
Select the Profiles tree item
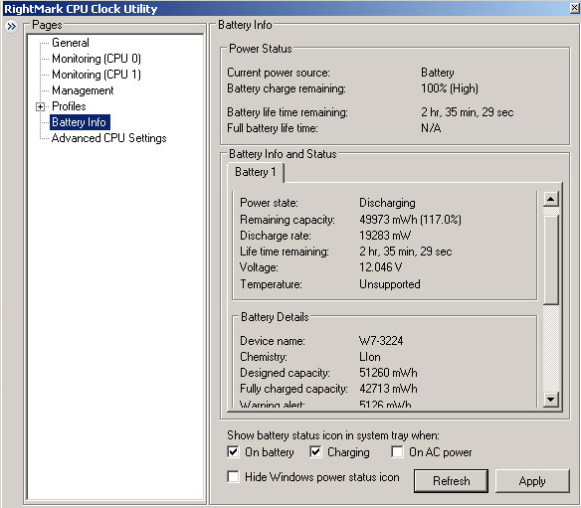69,106
